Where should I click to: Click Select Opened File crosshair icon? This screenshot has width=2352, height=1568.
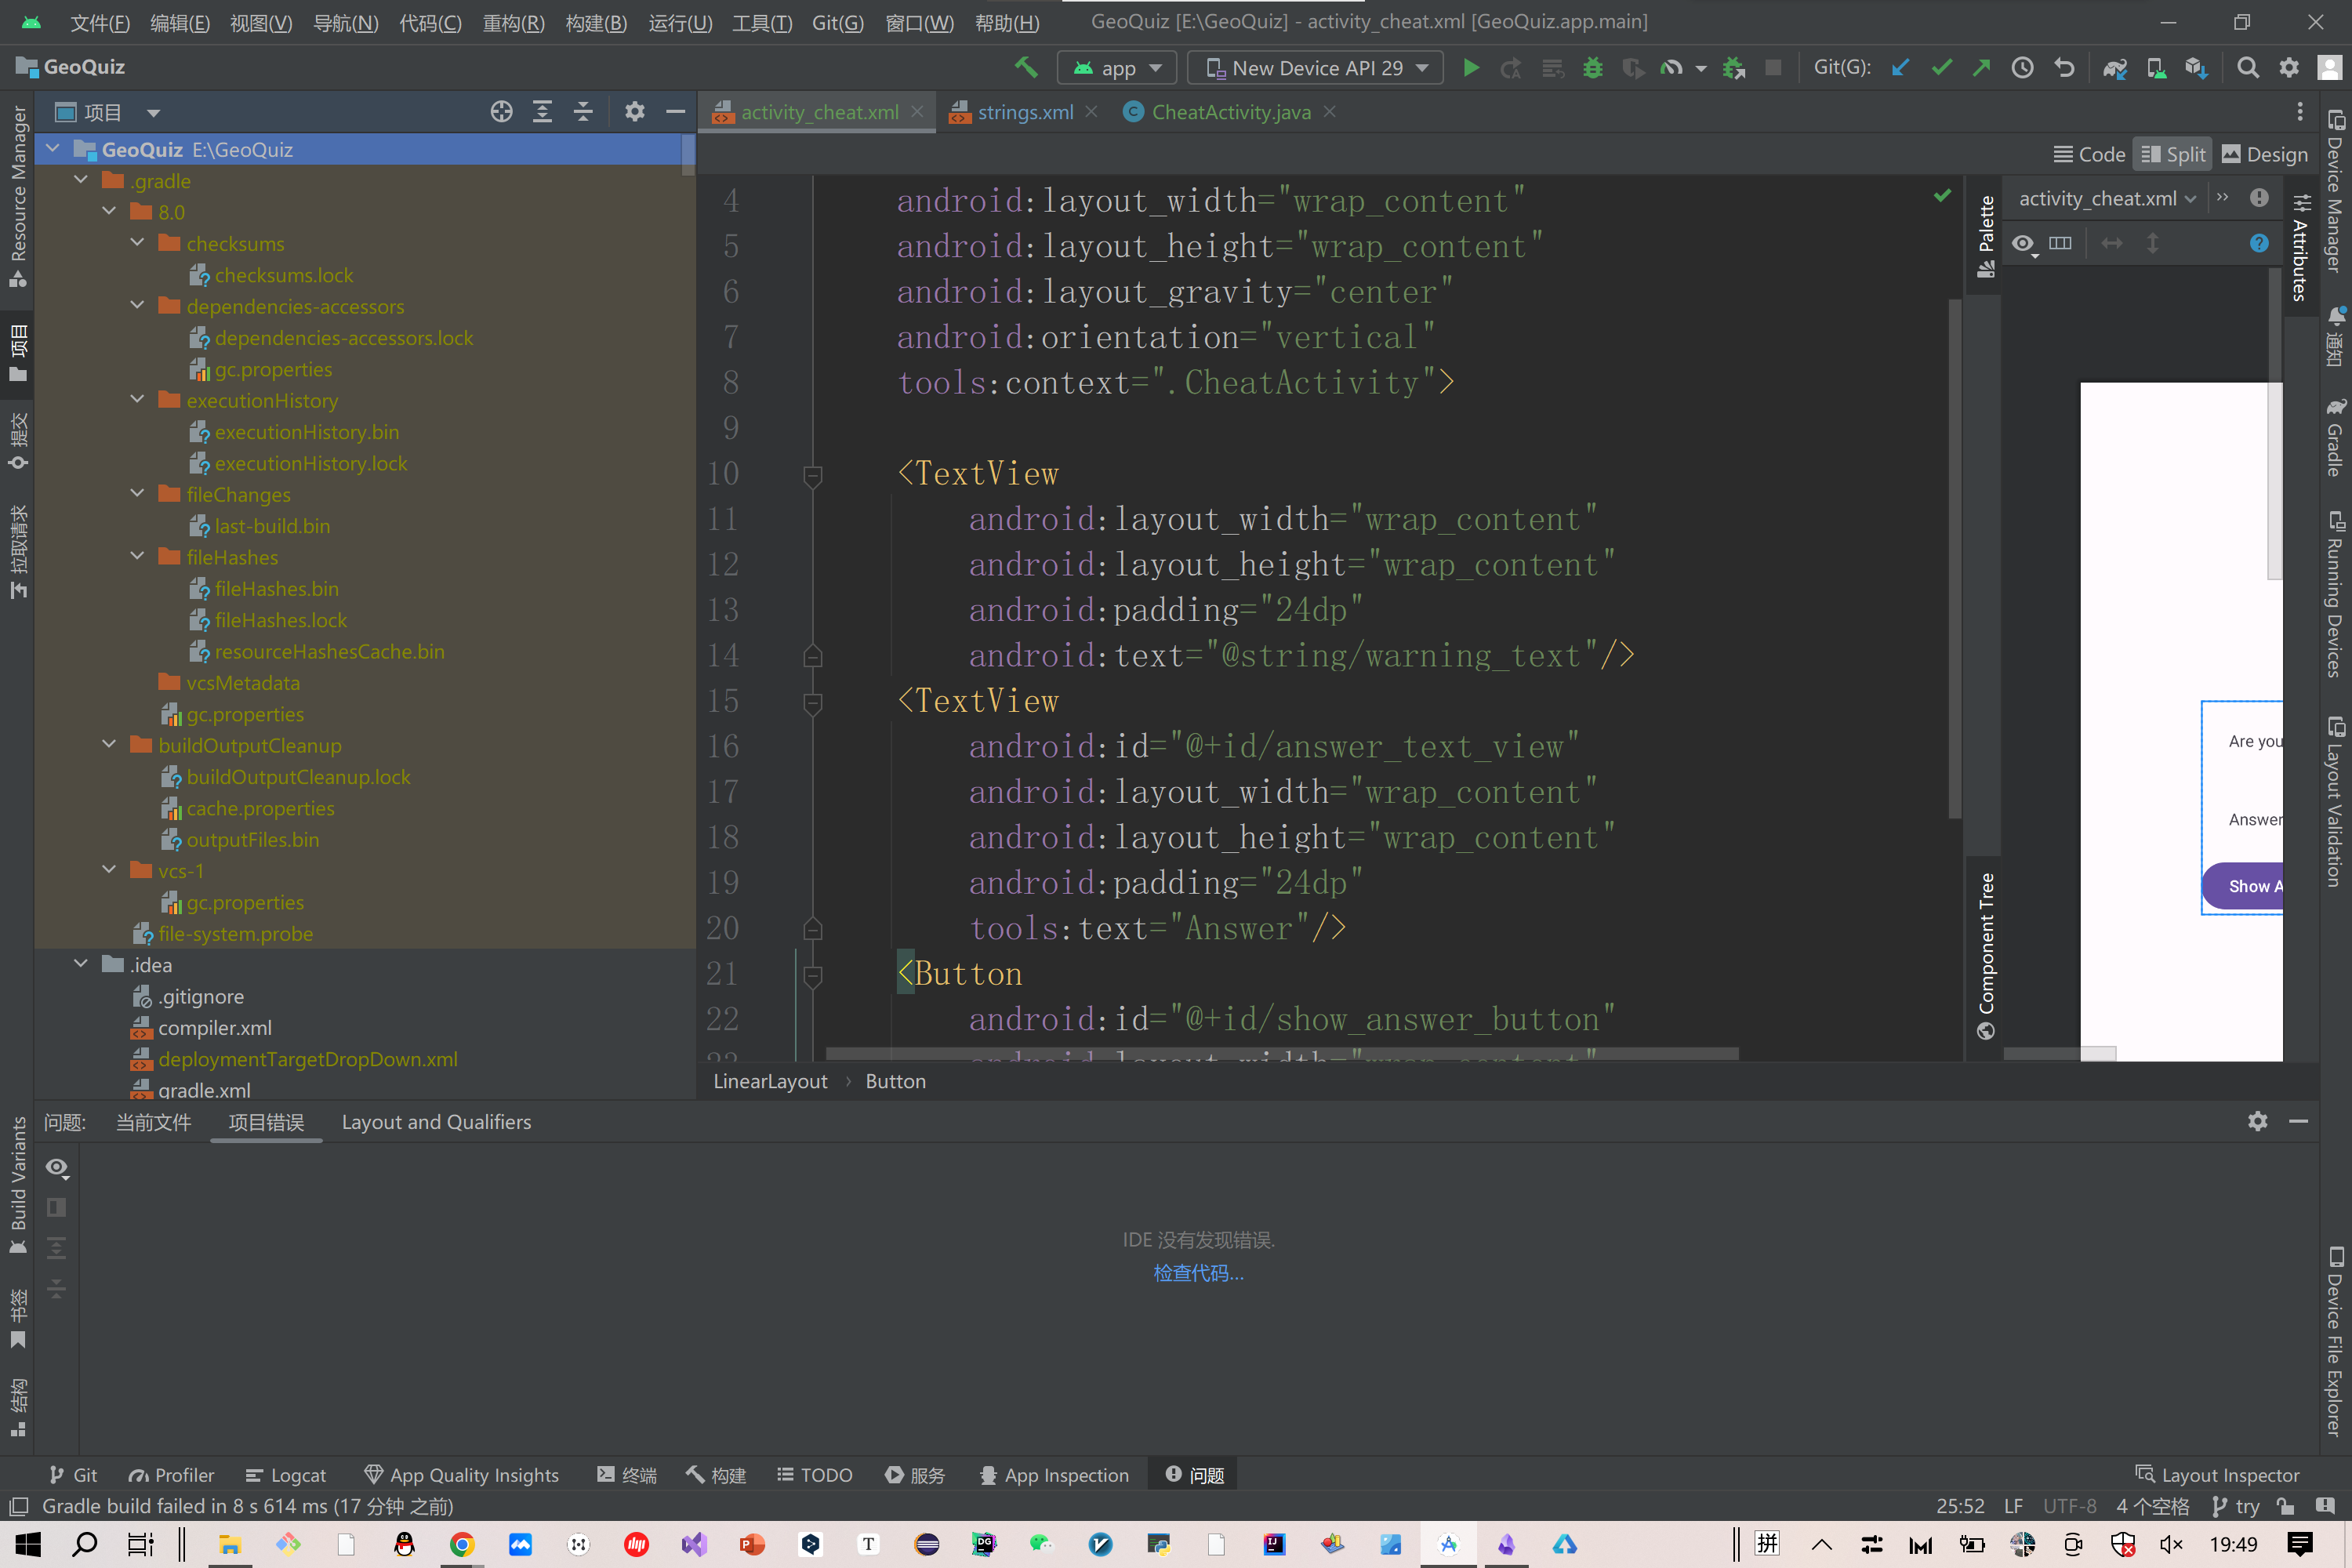(x=501, y=112)
